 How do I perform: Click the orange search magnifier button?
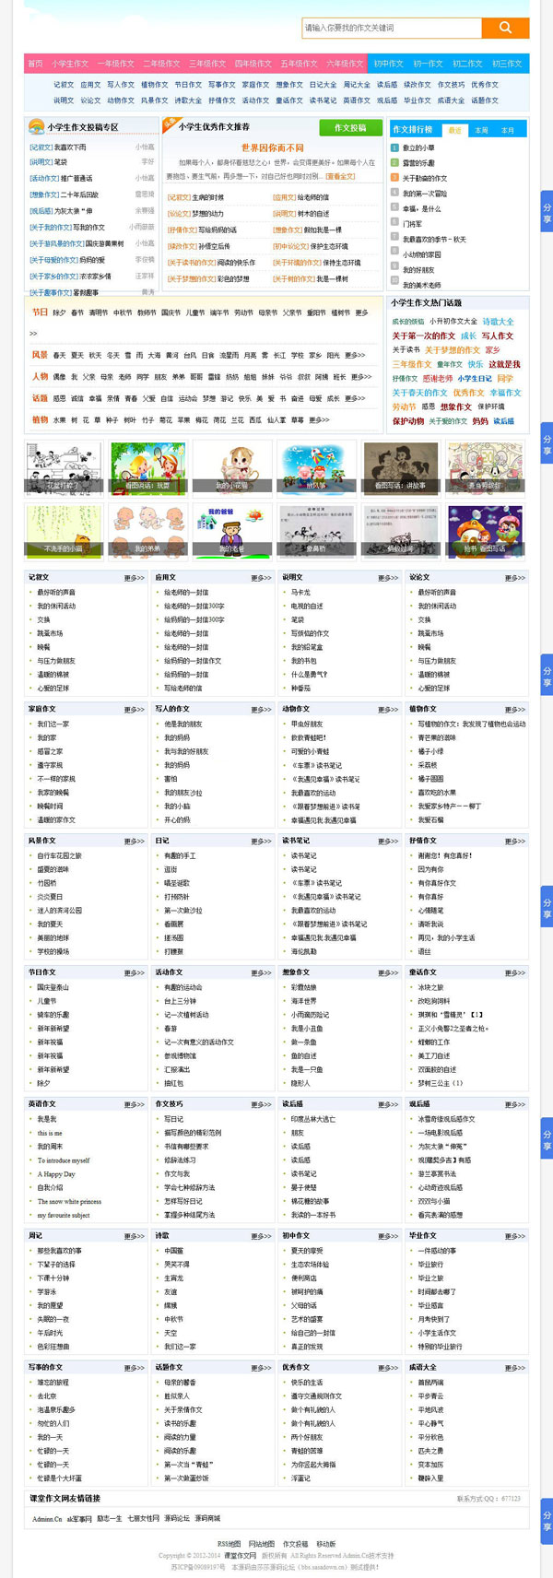coord(505,28)
